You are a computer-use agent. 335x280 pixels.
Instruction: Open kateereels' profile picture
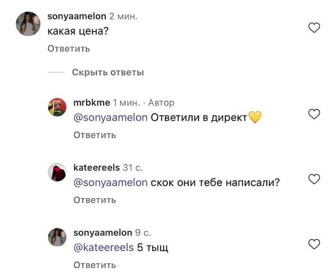pos(57,172)
